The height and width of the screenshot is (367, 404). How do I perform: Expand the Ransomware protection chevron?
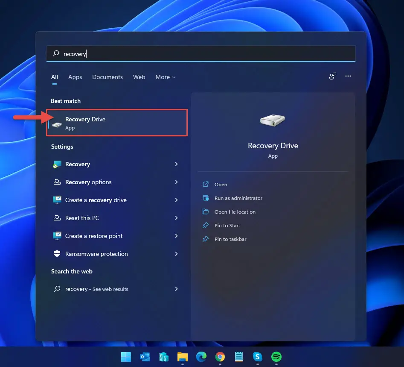click(176, 254)
